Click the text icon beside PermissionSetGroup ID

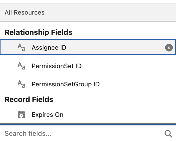pos(21,84)
